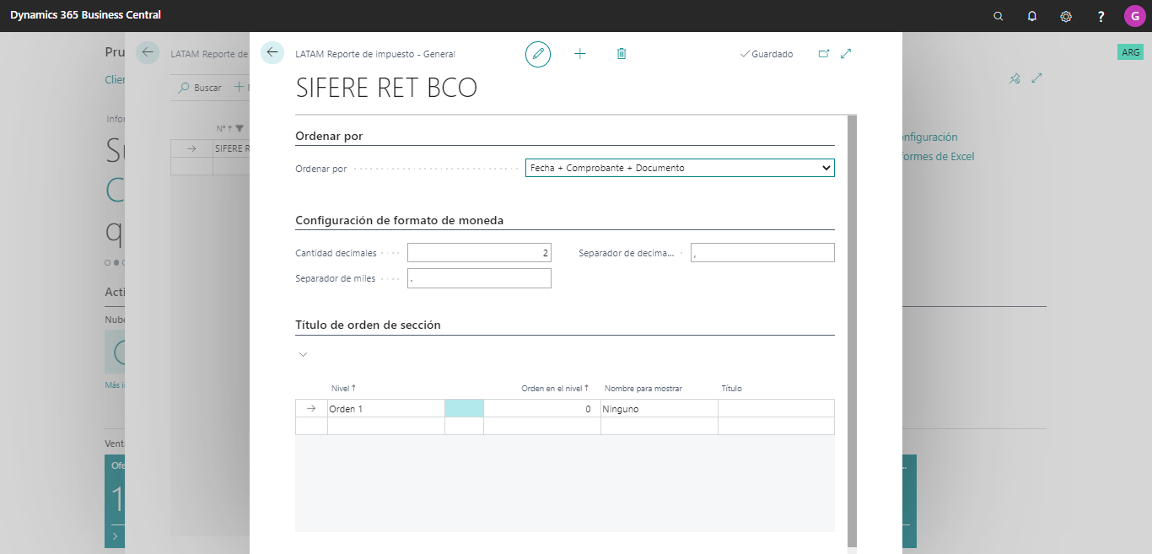Image resolution: width=1152 pixels, height=554 pixels.
Task: Click the SIFERE R row in background list
Action: [232, 148]
